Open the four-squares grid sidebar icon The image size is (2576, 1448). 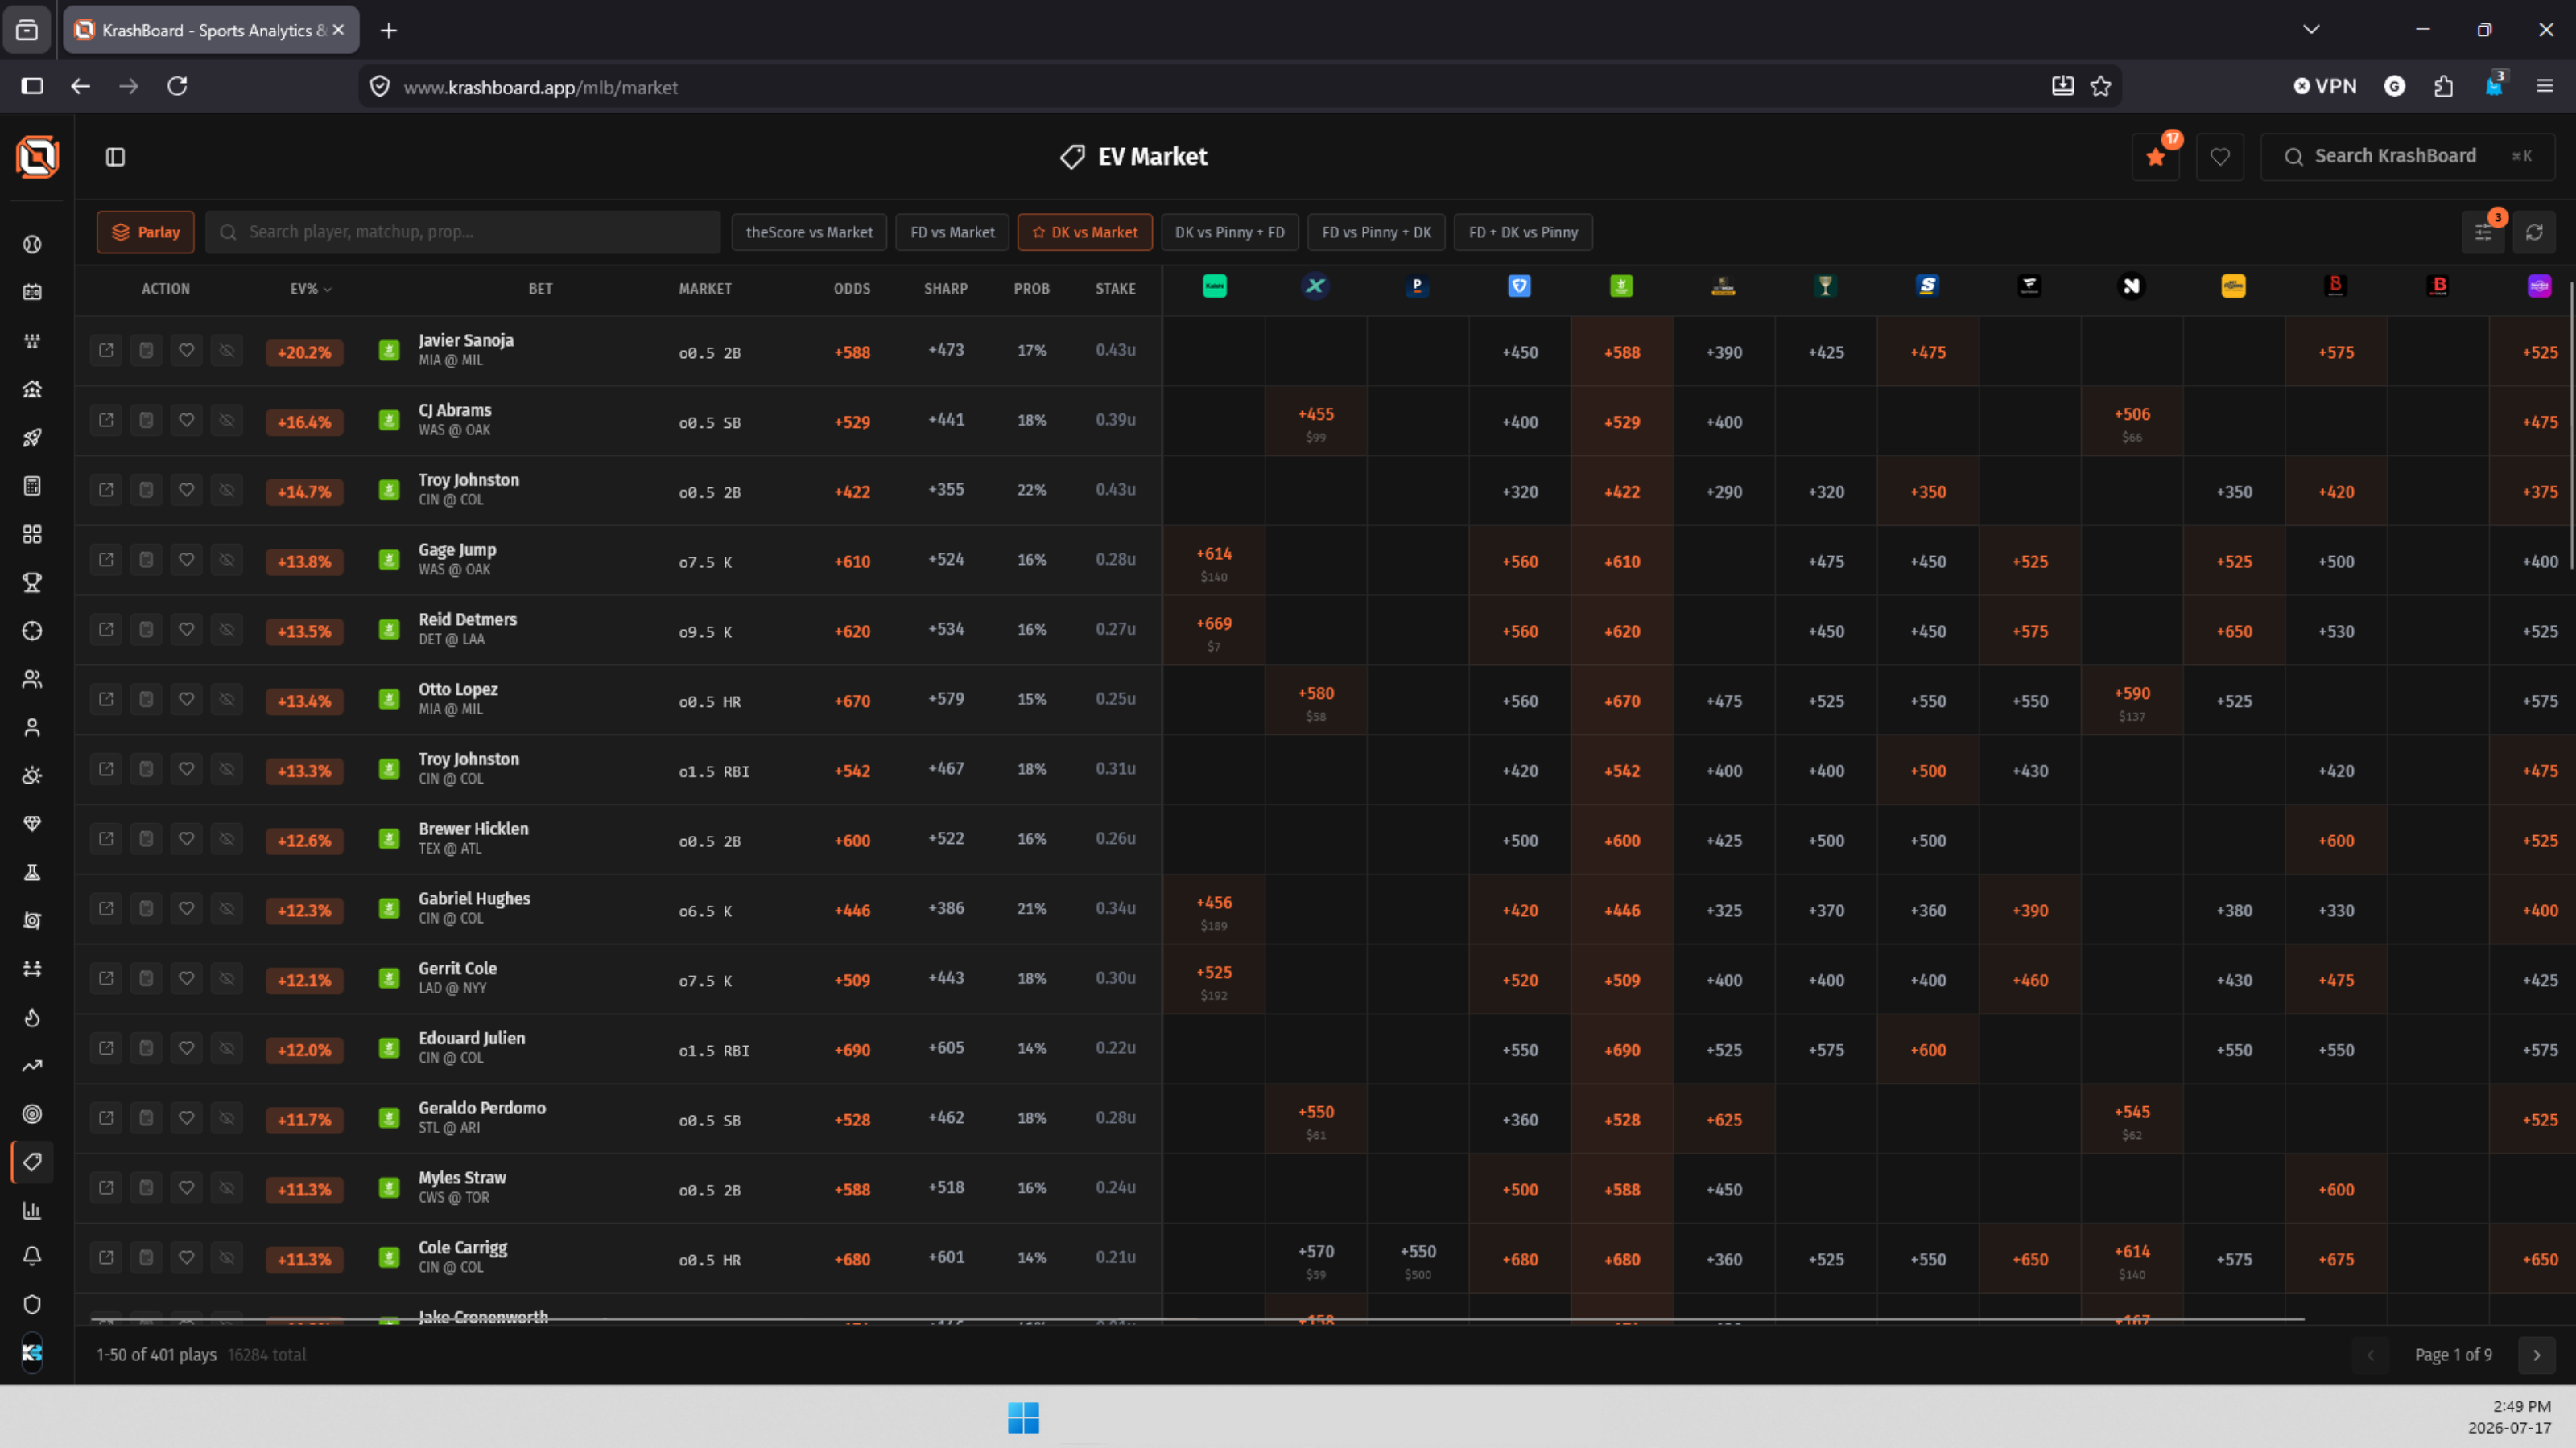[x=32, y=533]
